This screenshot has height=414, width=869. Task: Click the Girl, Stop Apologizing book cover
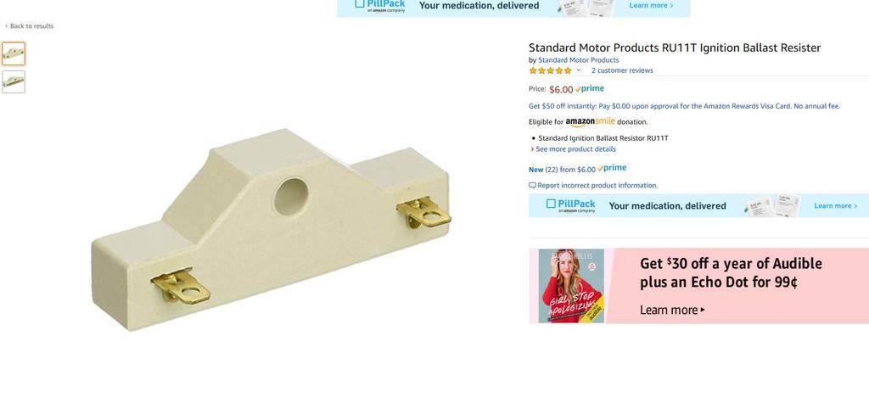[x=571, y=286]
